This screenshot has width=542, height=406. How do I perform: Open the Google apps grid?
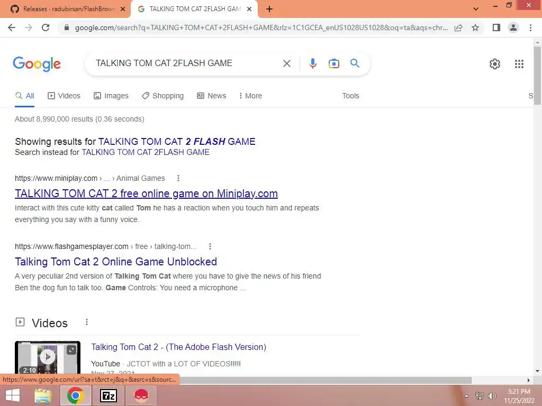(519, 64)
